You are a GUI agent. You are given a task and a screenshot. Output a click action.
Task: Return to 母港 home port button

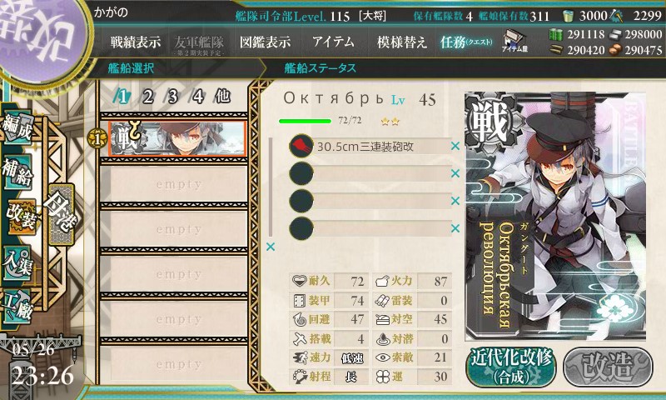pyautogui.click(x=61, y=215)
